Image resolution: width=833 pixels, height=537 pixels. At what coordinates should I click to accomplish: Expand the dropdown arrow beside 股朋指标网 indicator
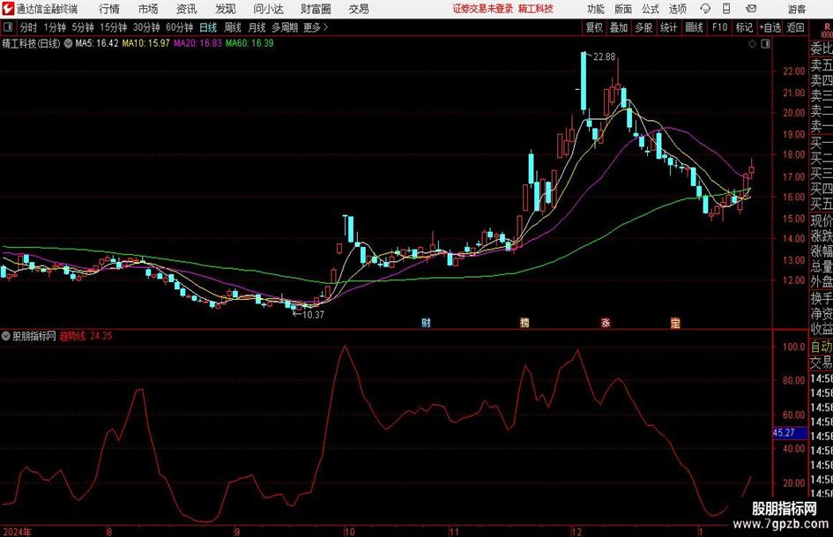(x=6, y=335)
